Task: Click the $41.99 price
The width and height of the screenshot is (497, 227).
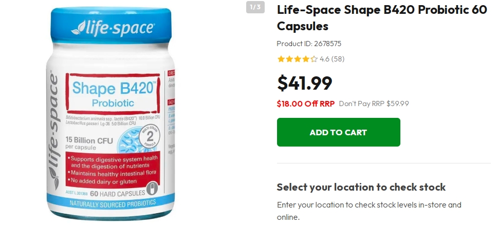Action: pos(304,83)
